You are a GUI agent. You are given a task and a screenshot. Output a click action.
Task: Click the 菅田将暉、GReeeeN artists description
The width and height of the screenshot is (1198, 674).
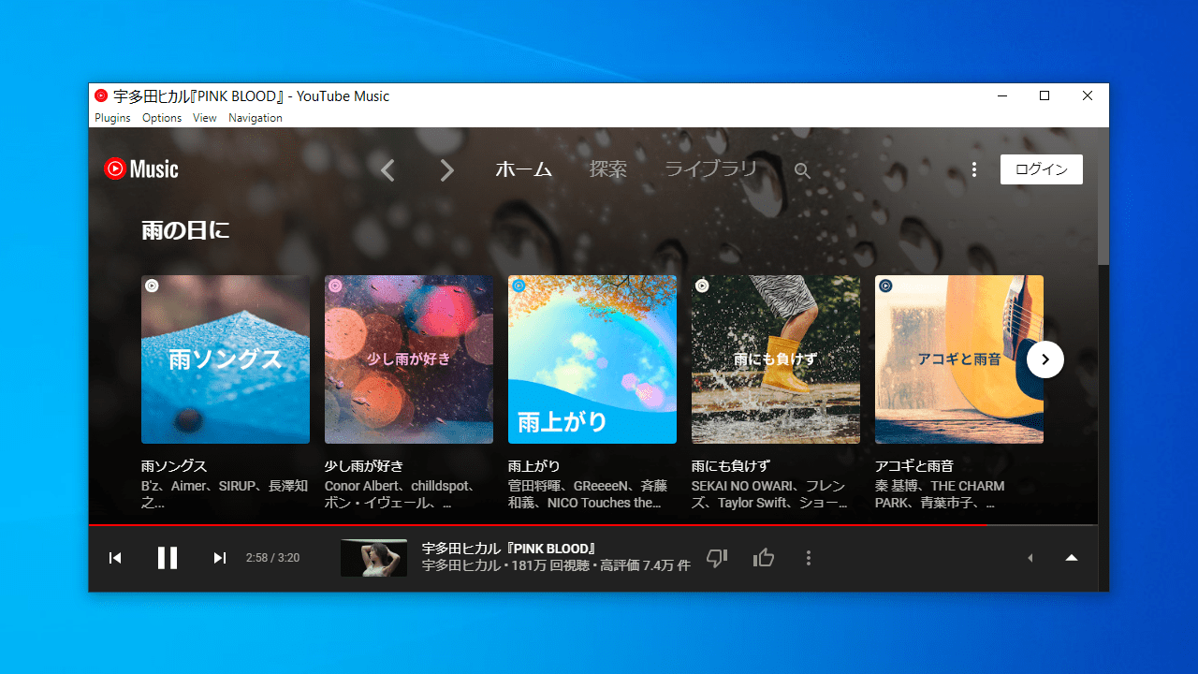[x=588, y=494]
